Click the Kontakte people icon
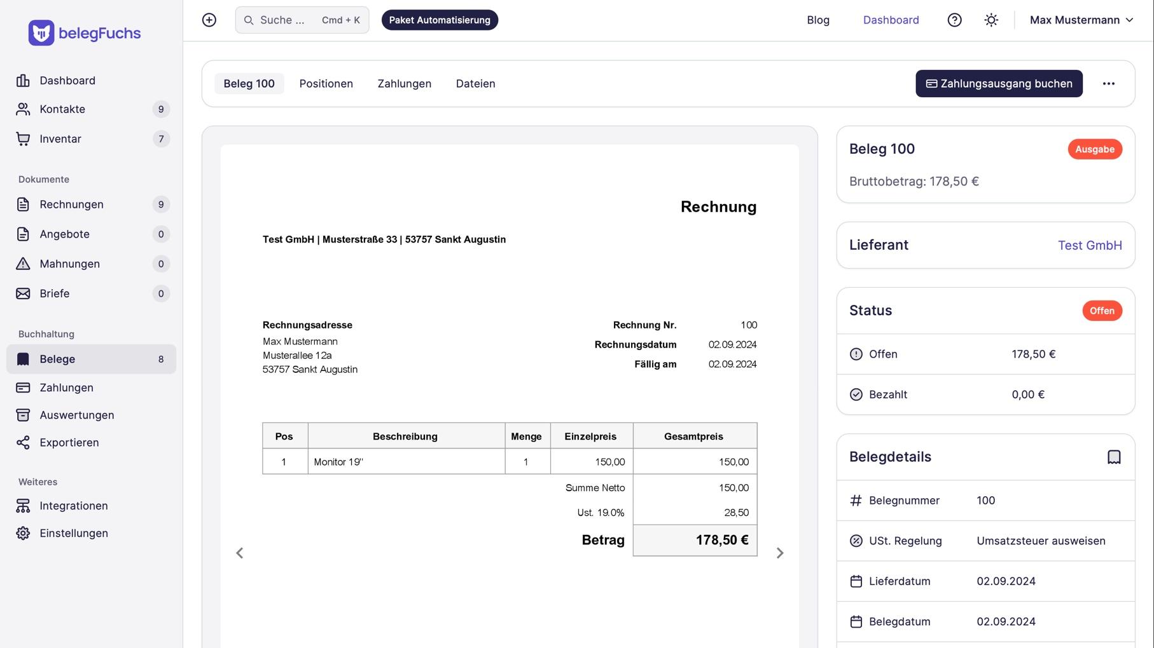Image resolution: width=1154 pixels, height=648 pixels. [x=23, y=109]
